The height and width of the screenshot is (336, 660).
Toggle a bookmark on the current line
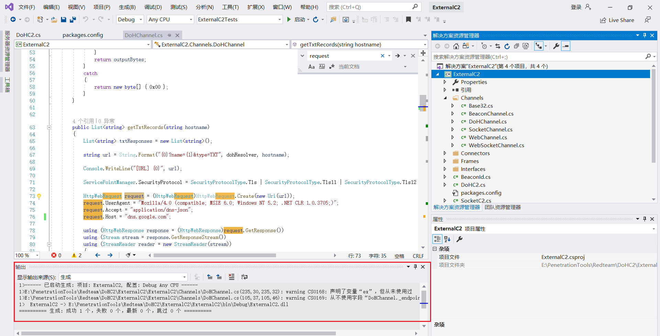pyautogui.click(x=408, y=20)
